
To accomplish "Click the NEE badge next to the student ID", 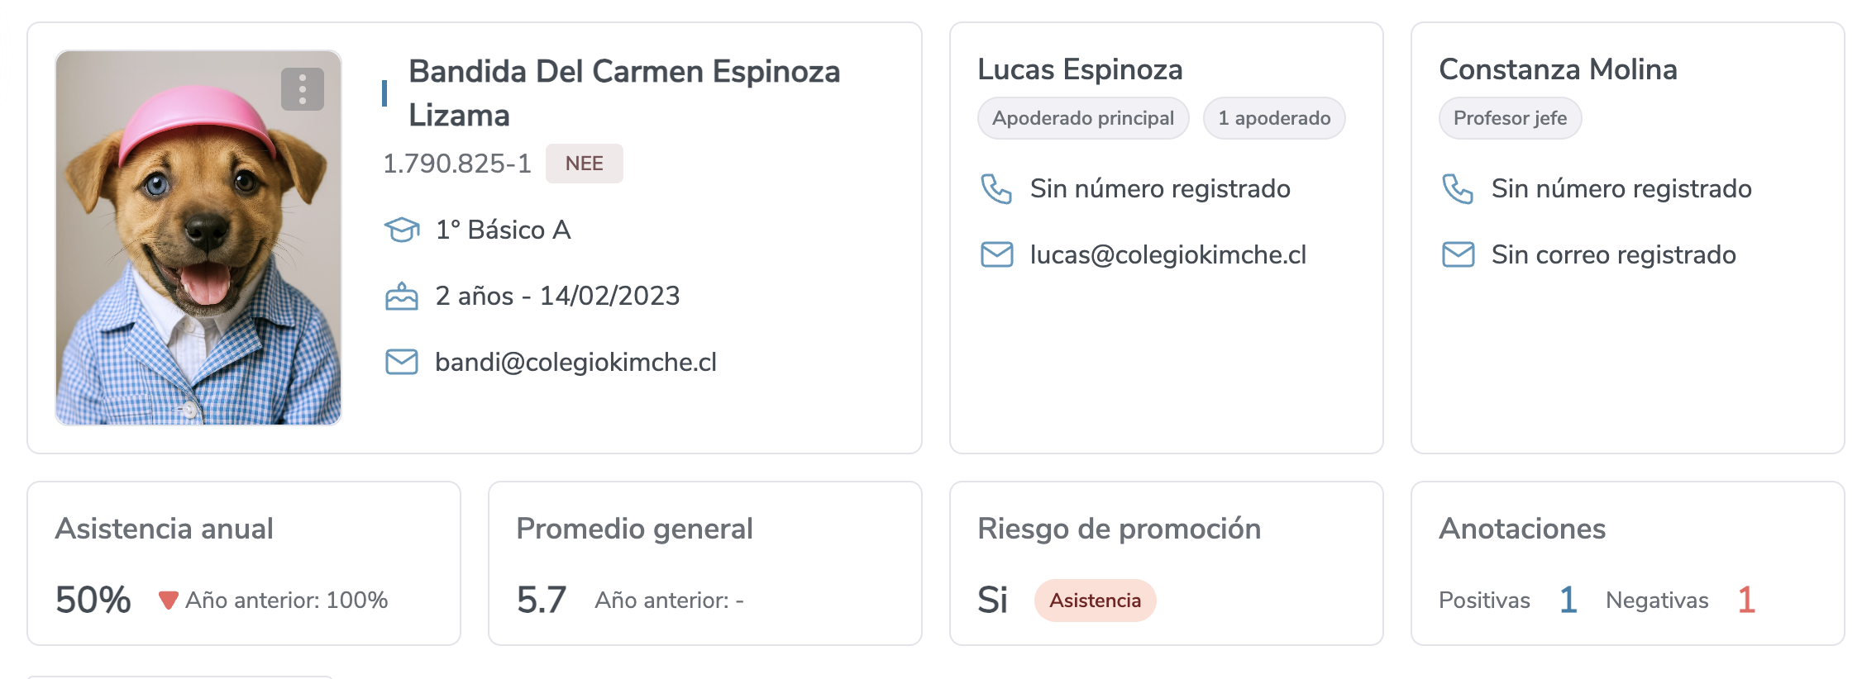I will (x=585, y=164).
